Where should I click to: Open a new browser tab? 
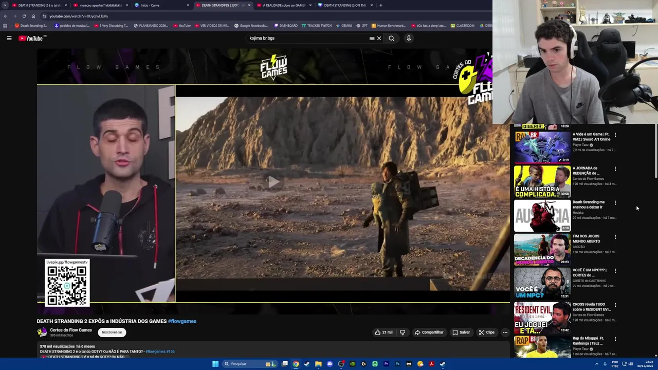coord(380,5)
